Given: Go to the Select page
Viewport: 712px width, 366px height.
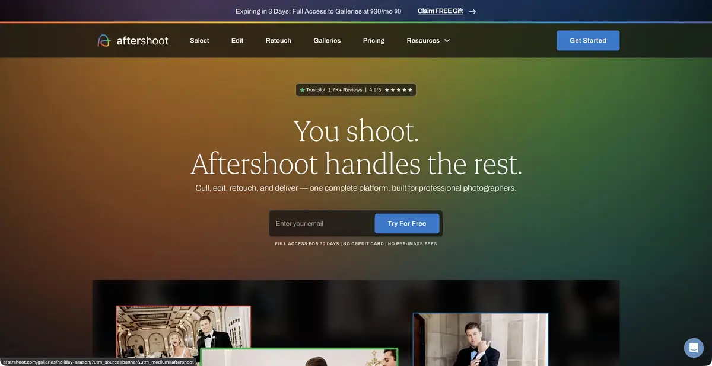Looking at the screenshot, I should [199, 41].
